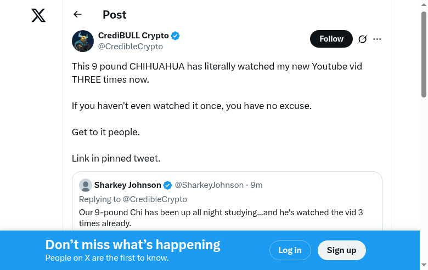Click the Replying to @CredibleCrypto line
Viewport: 428px width, 270px height.
(133, 199)
